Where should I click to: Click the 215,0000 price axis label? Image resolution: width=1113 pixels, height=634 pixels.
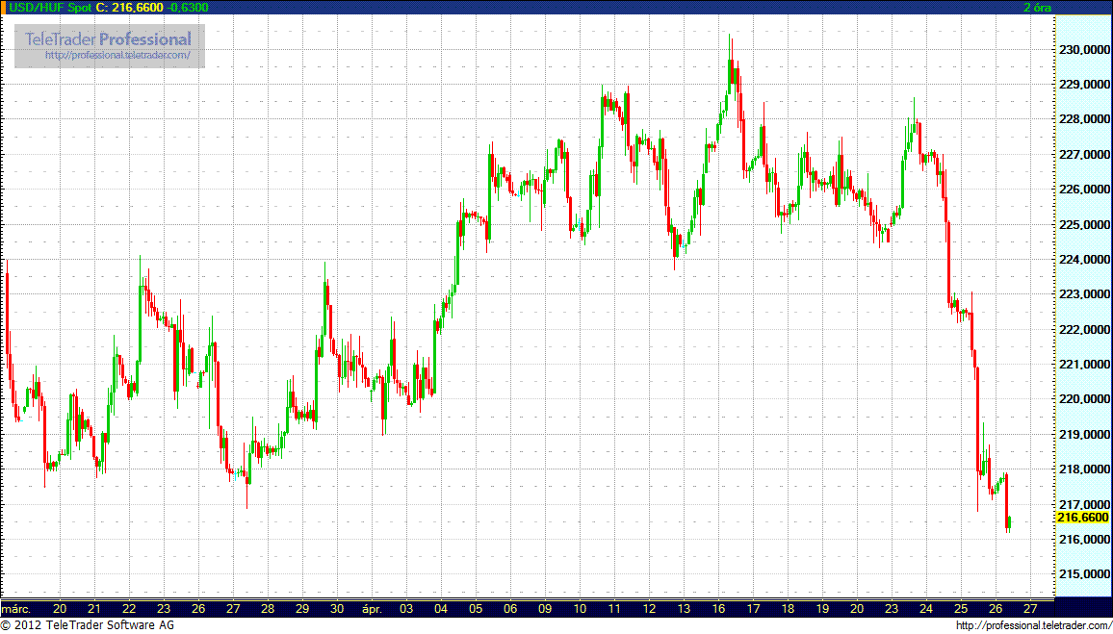1084,574
